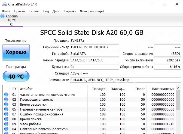Open the Справка menu
The width and height of the screenshot is (183, 134).
70,11
